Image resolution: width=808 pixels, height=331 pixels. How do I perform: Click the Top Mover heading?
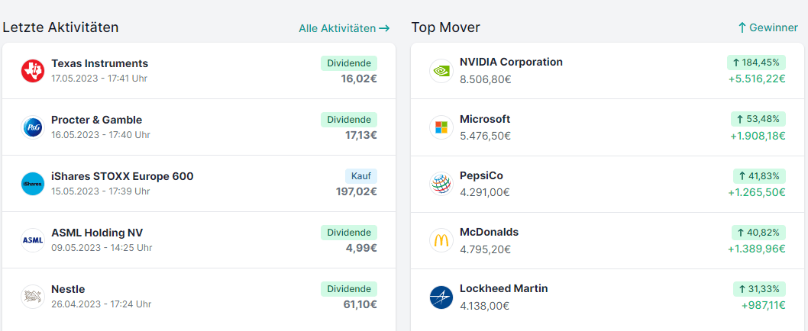(x=446, y=27)
